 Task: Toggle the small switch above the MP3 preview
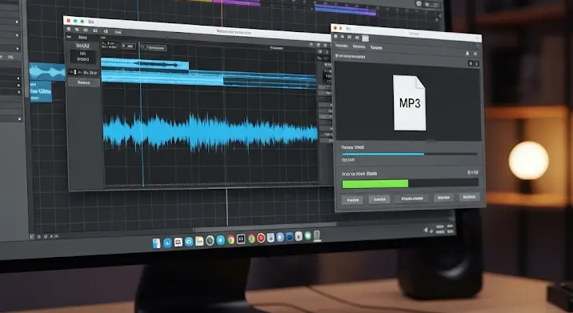pos(473,63)
